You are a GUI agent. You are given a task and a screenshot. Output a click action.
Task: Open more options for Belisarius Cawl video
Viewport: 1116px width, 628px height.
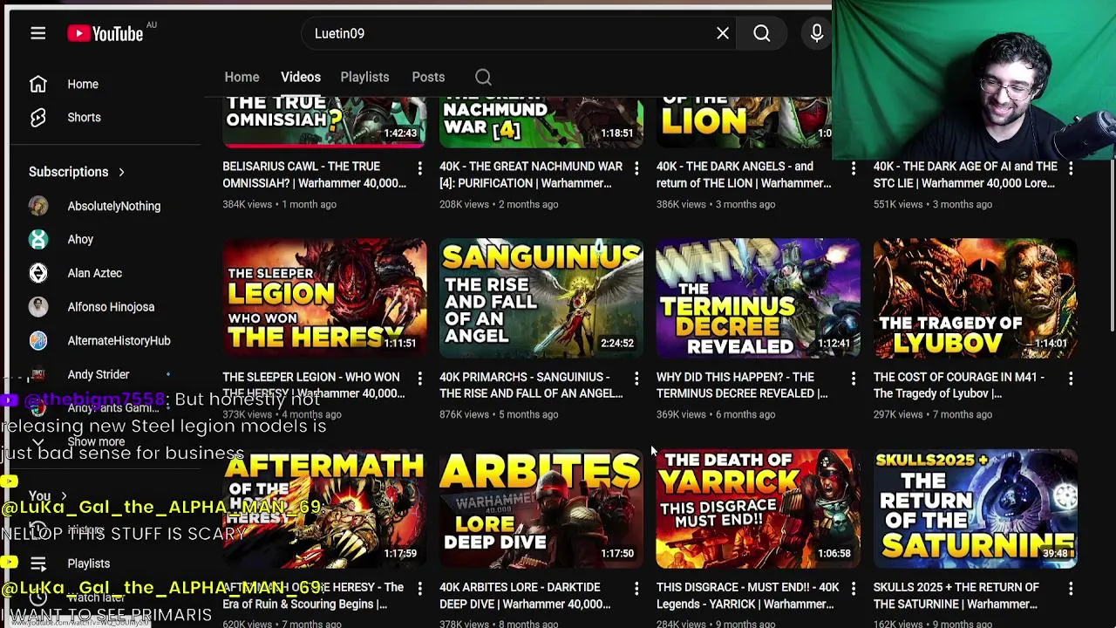419,167
